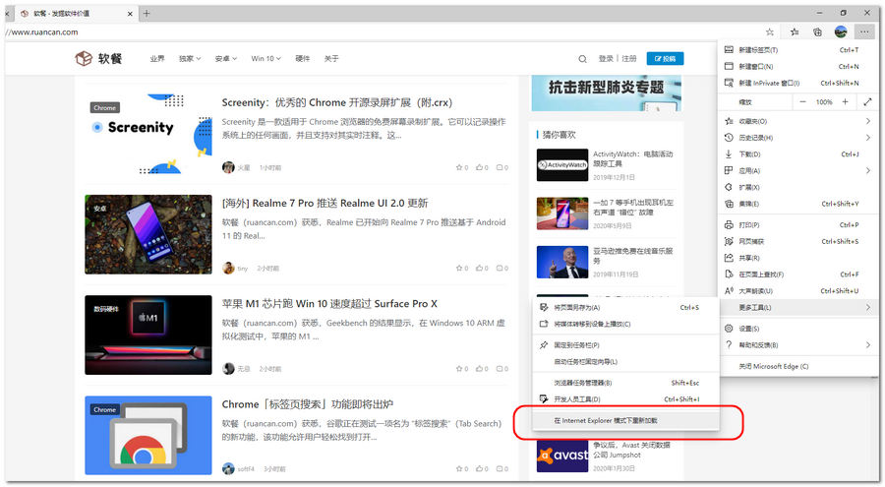
Task: Expand the Win 10 navigation dropdown
Action: (266, 59)
